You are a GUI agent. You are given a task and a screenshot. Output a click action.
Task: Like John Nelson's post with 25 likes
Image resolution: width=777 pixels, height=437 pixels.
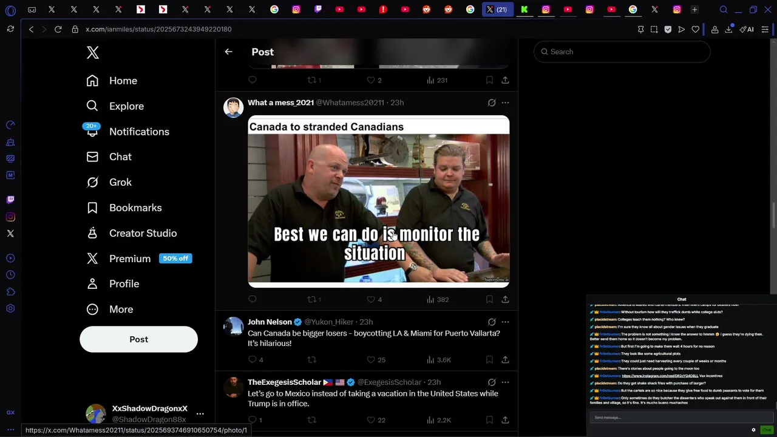coord(376,360)
